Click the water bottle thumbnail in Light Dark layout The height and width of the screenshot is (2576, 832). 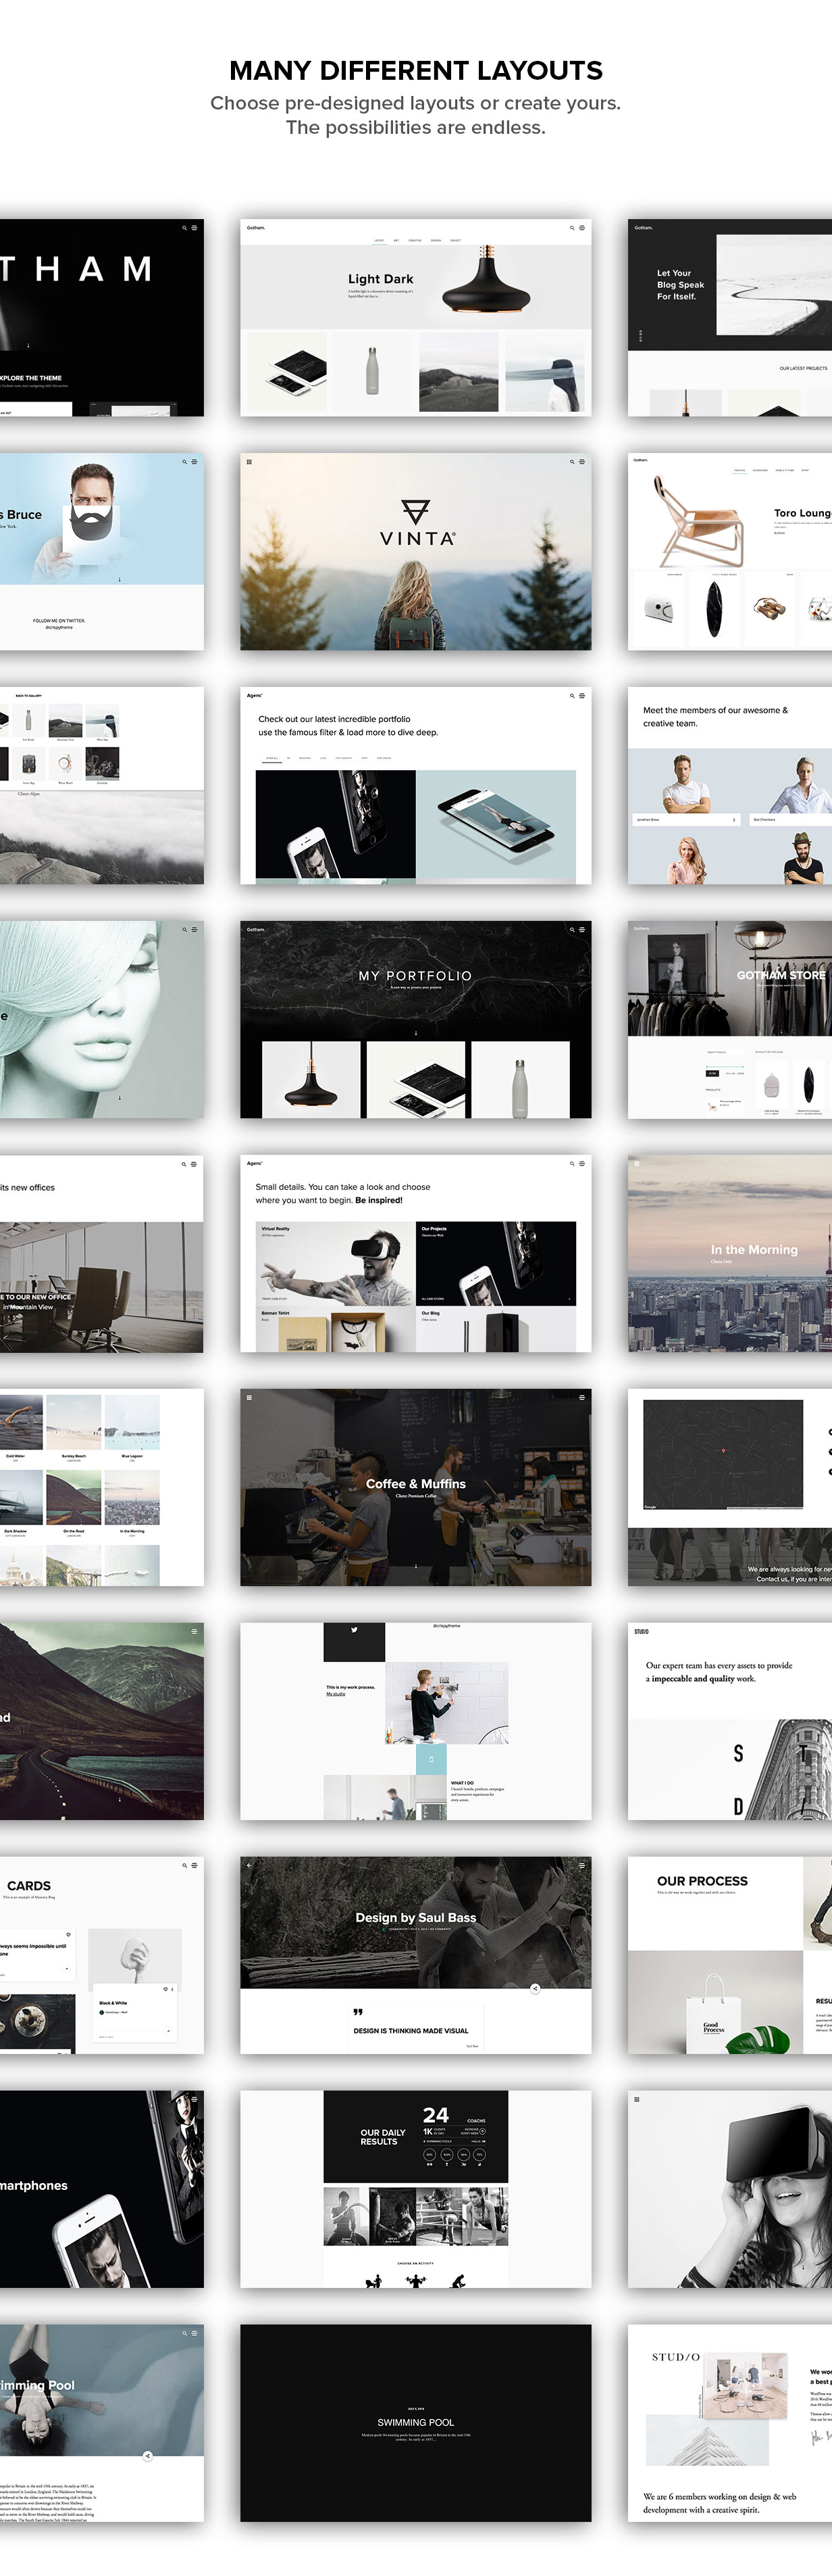coord(371,372)
